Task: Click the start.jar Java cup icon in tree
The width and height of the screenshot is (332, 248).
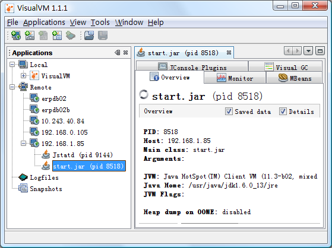Action: [x=46, y=166]
